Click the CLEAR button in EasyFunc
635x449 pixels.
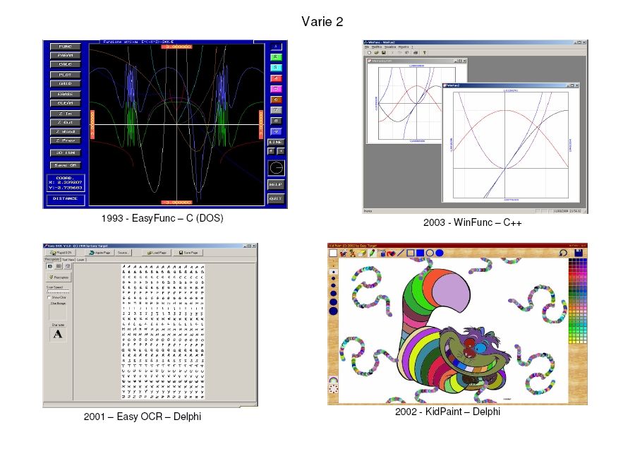click(x=65, y=103)
